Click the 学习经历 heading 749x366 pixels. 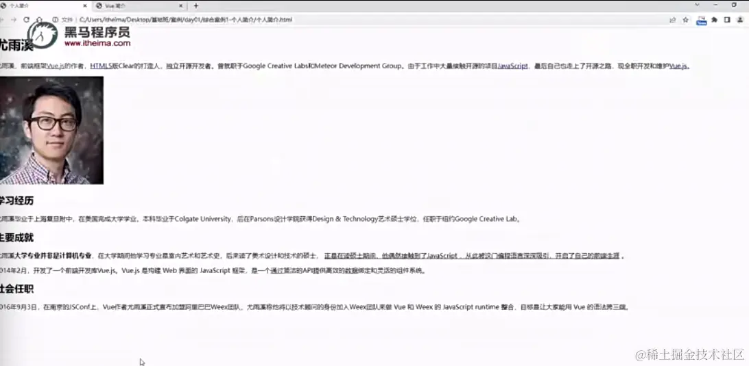tap(16, 201)
